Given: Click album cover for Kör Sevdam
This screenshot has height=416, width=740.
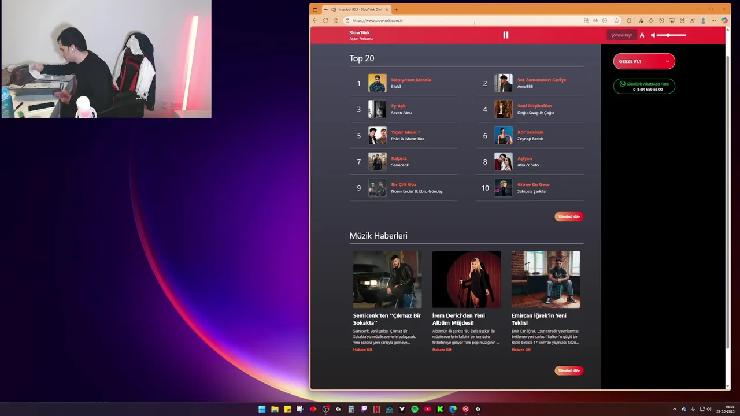Looking at the screenshot, I should click(504, 135).
